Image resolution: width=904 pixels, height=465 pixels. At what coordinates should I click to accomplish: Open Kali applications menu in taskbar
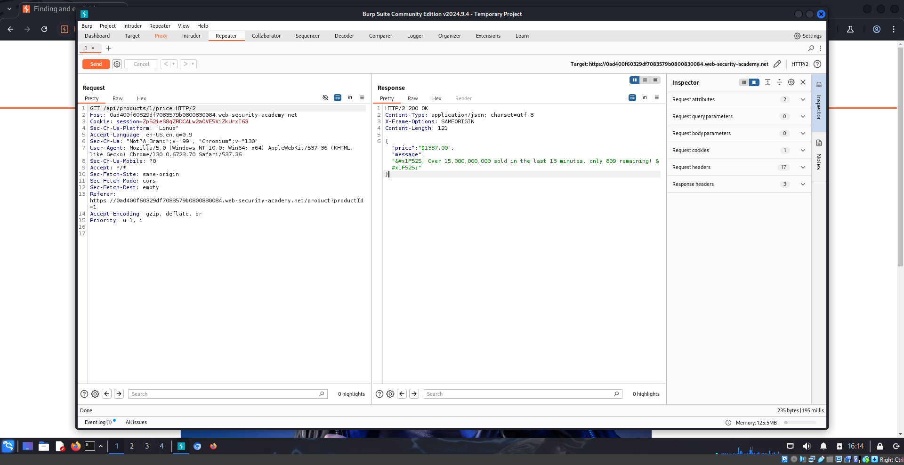pos(8,446)
